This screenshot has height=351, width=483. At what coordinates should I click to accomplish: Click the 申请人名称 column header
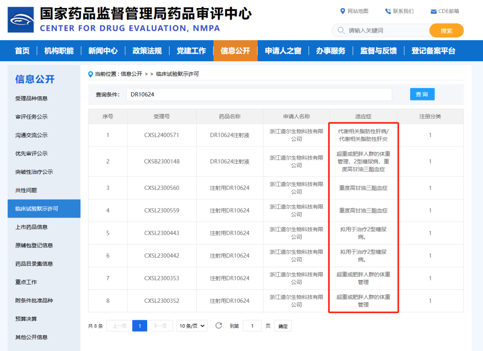coord(297,117)
